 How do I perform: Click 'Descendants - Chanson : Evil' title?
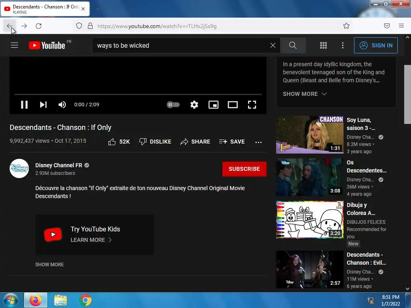(x=366, y=259)
